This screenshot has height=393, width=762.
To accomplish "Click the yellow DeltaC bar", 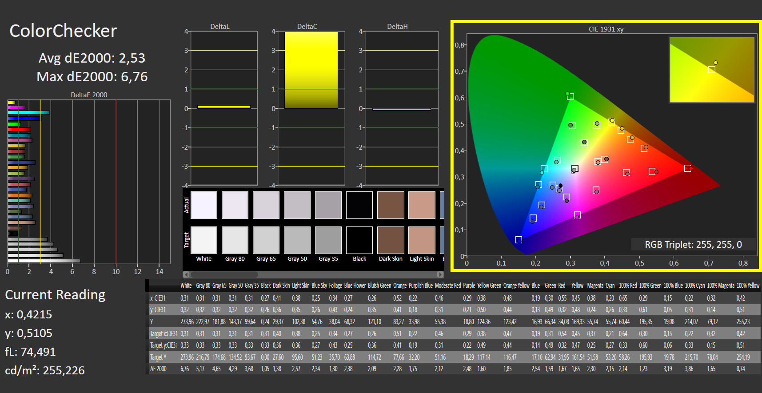I will (x=311, y=70).
